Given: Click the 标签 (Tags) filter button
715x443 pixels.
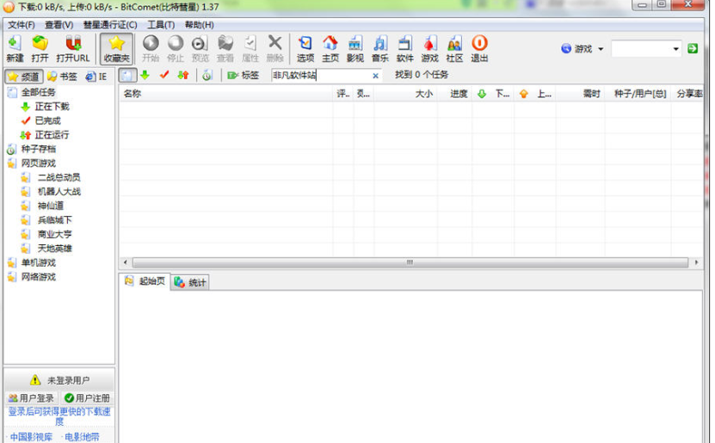Looking at the screenshot, I should tap(243, 75).
